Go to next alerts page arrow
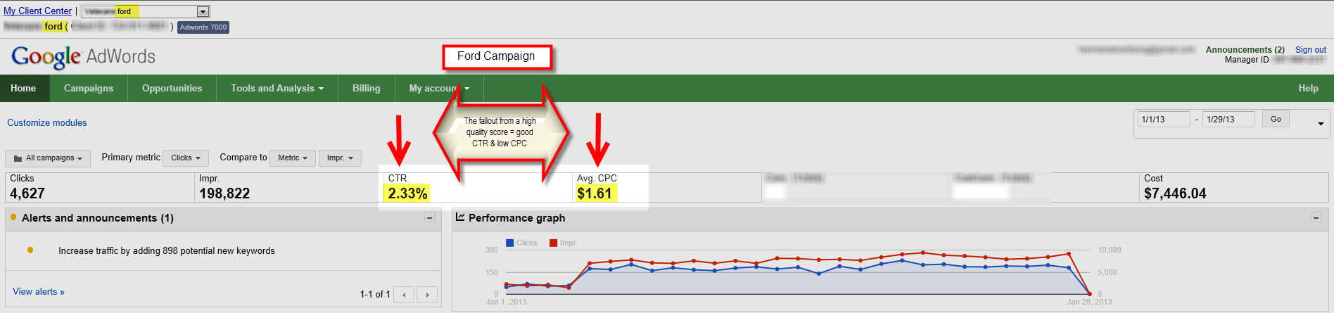Image resolution: width=1334 pixels, height=313 pixels. click(427, 295)
